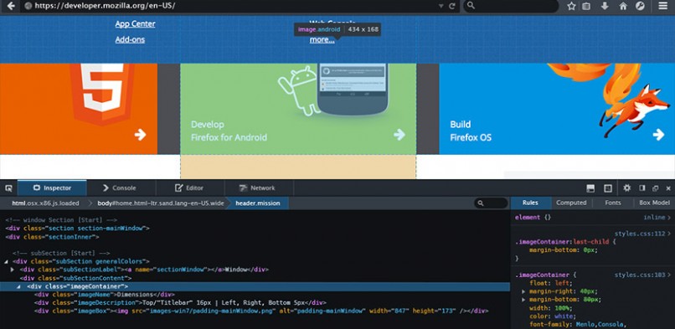Open styles.css:112 source link
Viewport: 675px width, 329px height.
[x=640, y=234]
